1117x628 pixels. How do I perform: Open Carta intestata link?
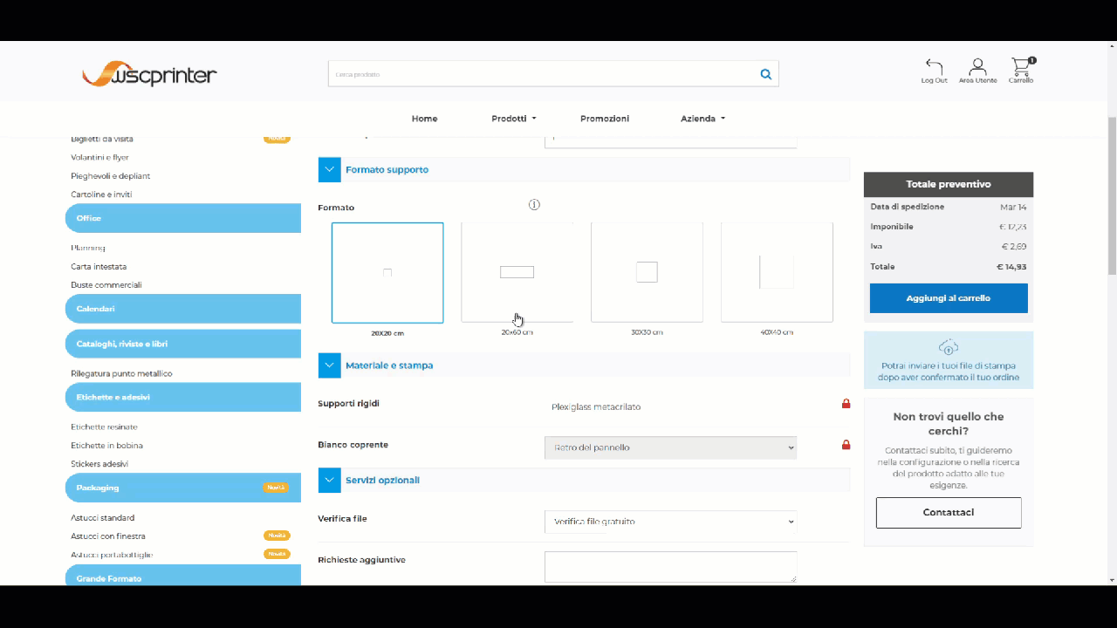(99, 267)
